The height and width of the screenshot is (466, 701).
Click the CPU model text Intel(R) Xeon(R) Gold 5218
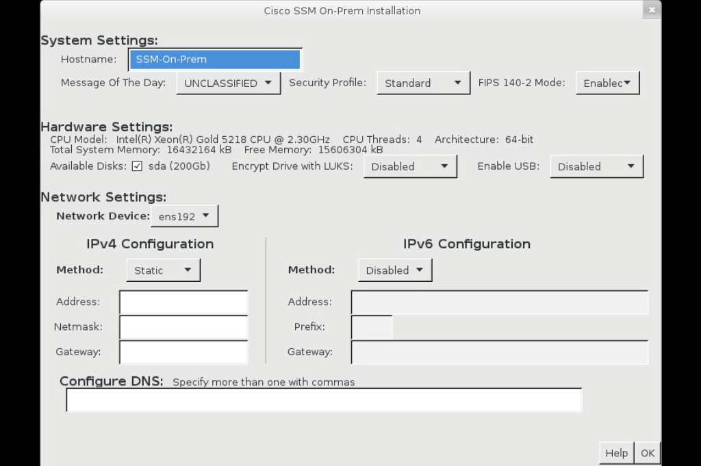(x=181, y=140)
